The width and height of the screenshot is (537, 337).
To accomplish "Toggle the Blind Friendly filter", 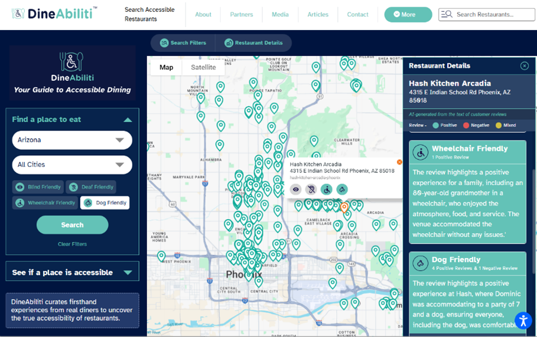I will (x=38, y=187).
